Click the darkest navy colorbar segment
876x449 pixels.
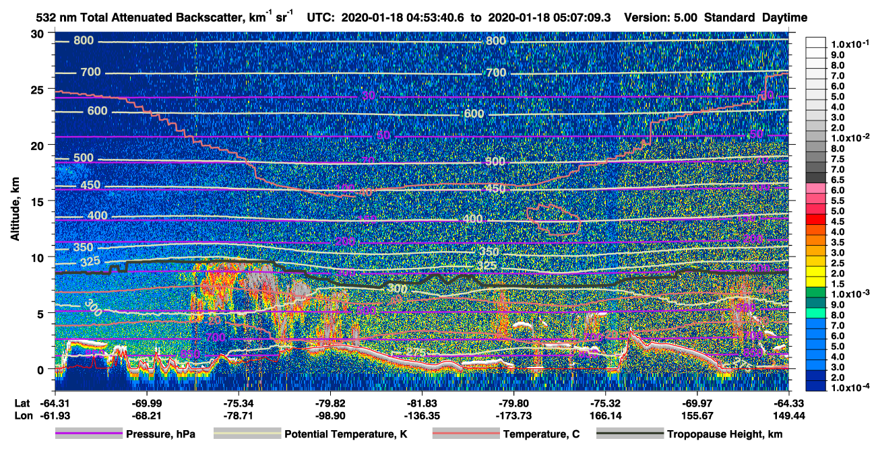click(816, 385)
